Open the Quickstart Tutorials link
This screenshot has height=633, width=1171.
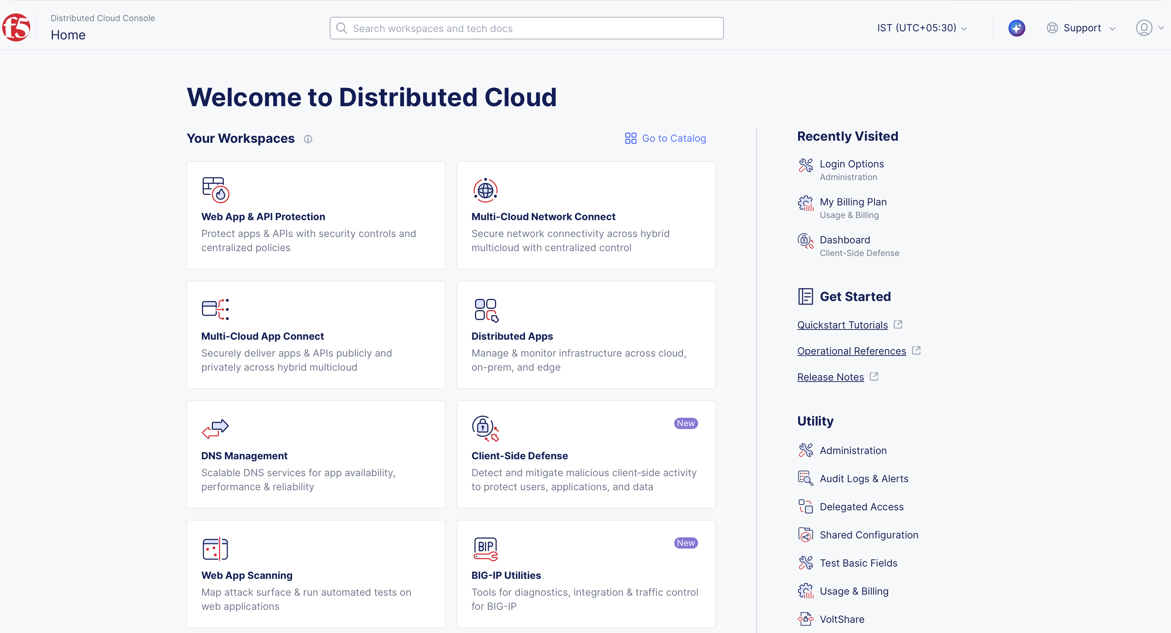pyautogui.click(x=842, y=325)
